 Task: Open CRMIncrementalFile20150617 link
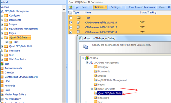click(x=101, y=28)
